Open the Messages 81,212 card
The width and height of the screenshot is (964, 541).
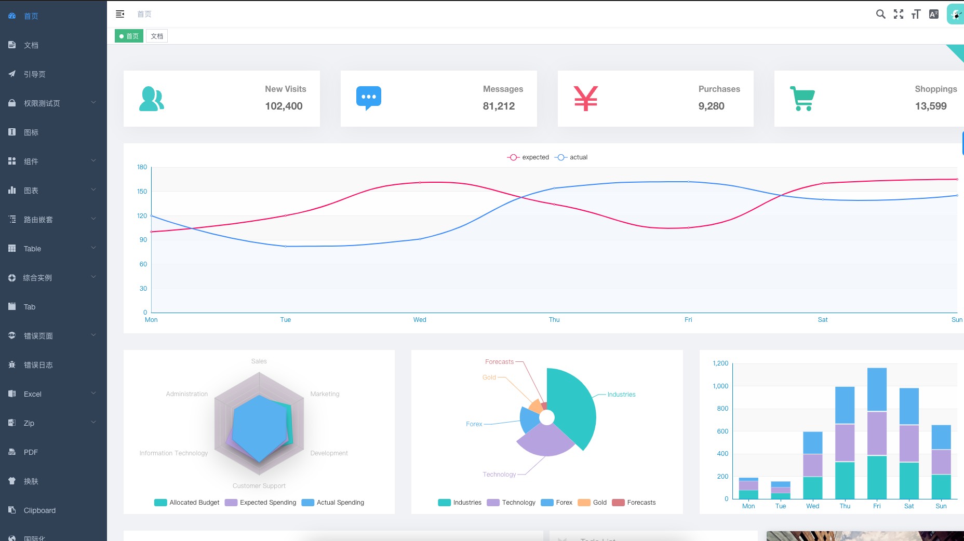[439, 99]
